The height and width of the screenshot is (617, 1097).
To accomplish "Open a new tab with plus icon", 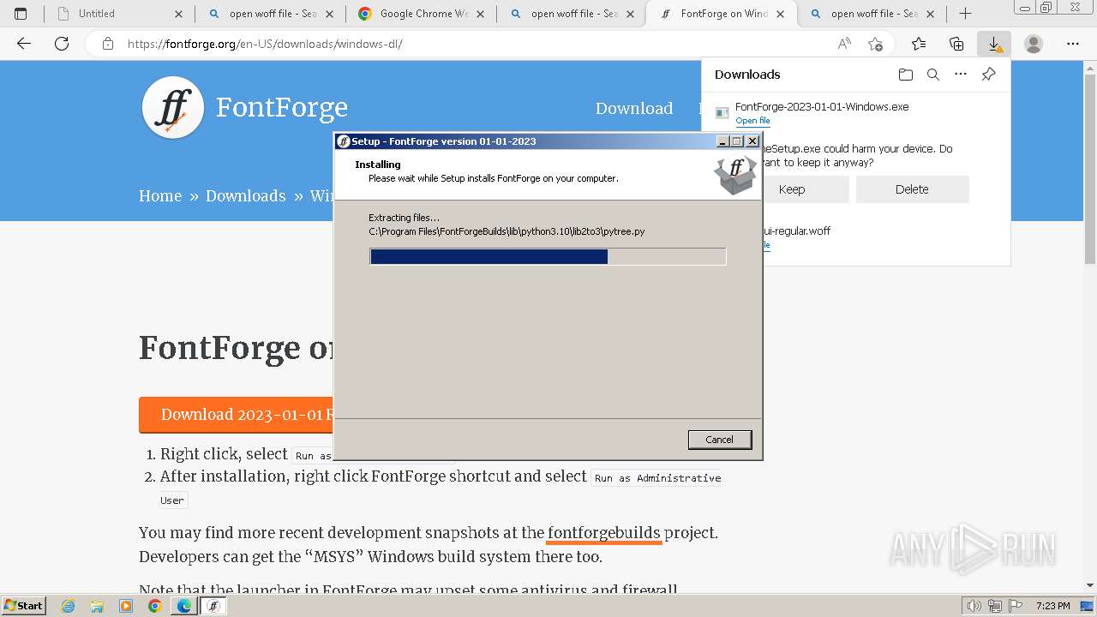I will pos(965,14).
